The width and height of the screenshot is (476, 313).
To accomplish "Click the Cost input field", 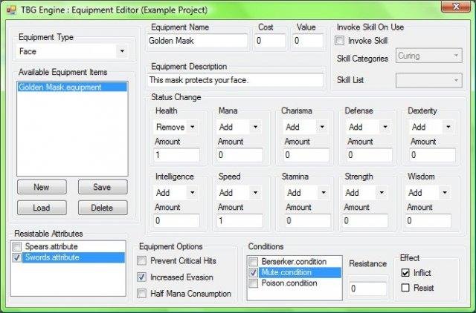I will coord(270,41).
